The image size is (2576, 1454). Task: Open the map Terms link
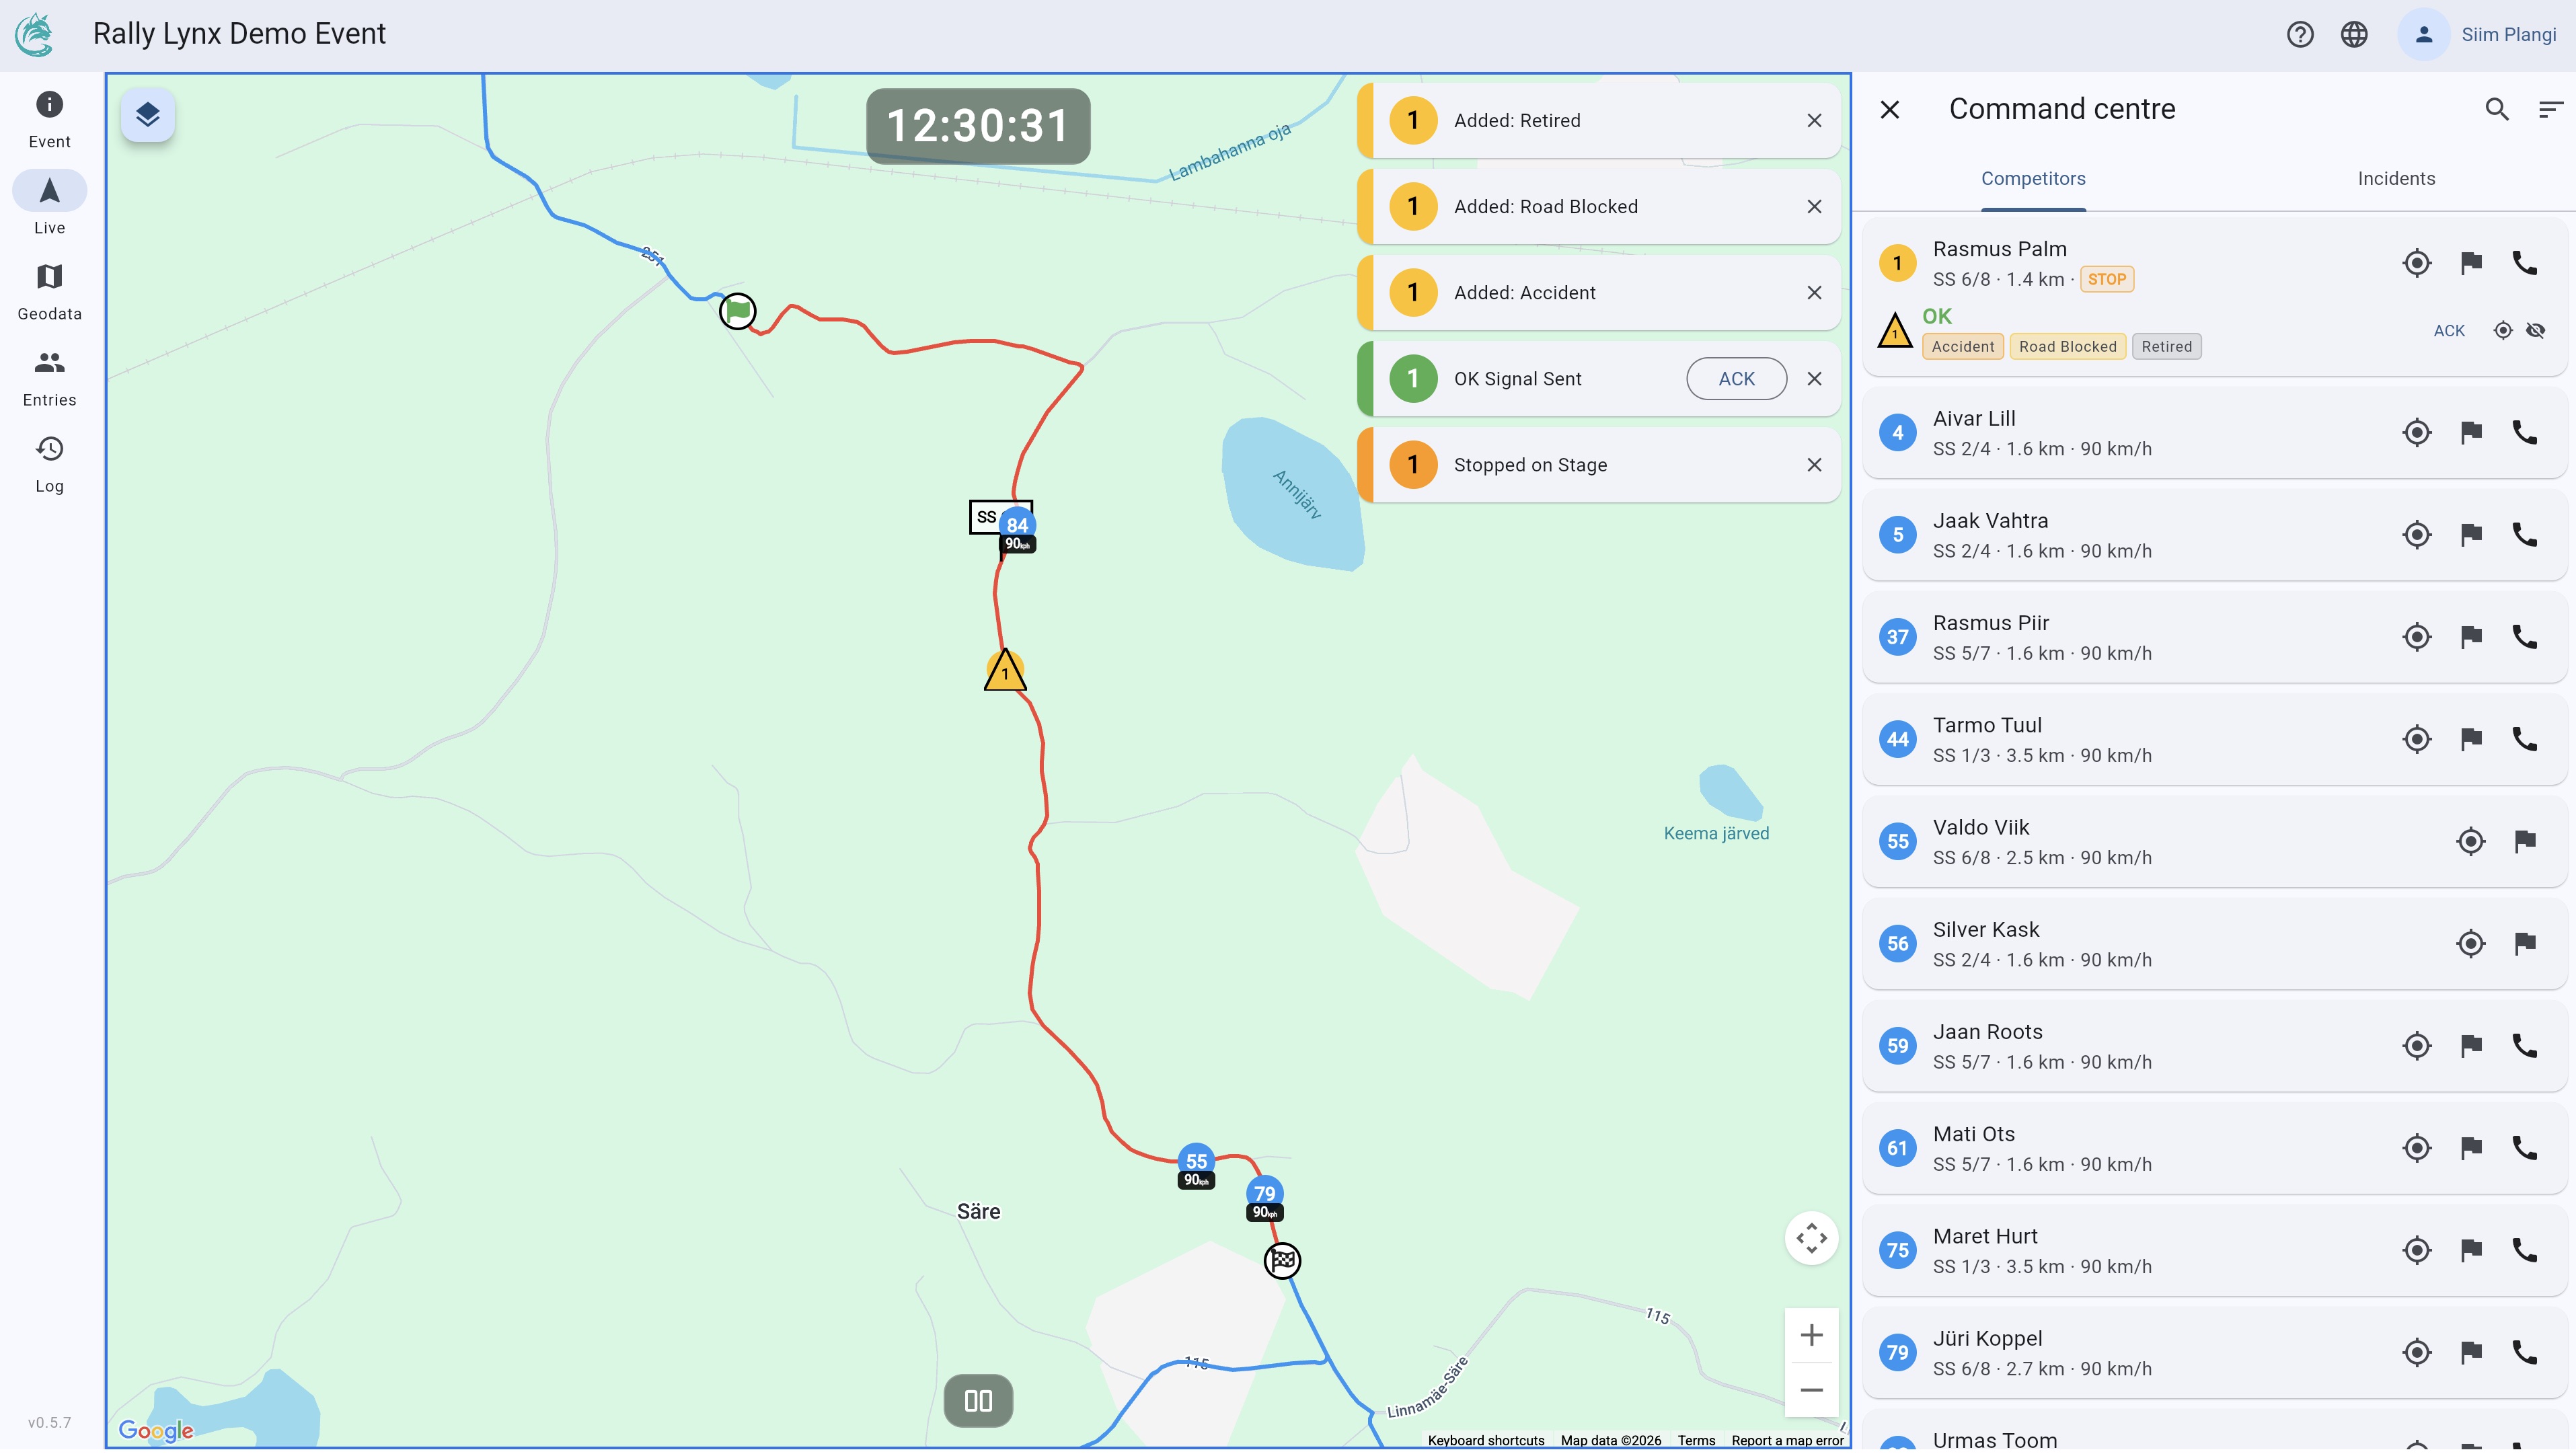(x=1696, y=1440)
